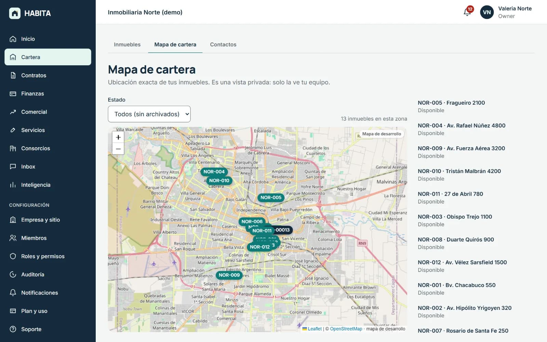The height and width of the screenshot is (342, 547).
Task: Select the NOR-009 map marker
Action: point(229,275)
